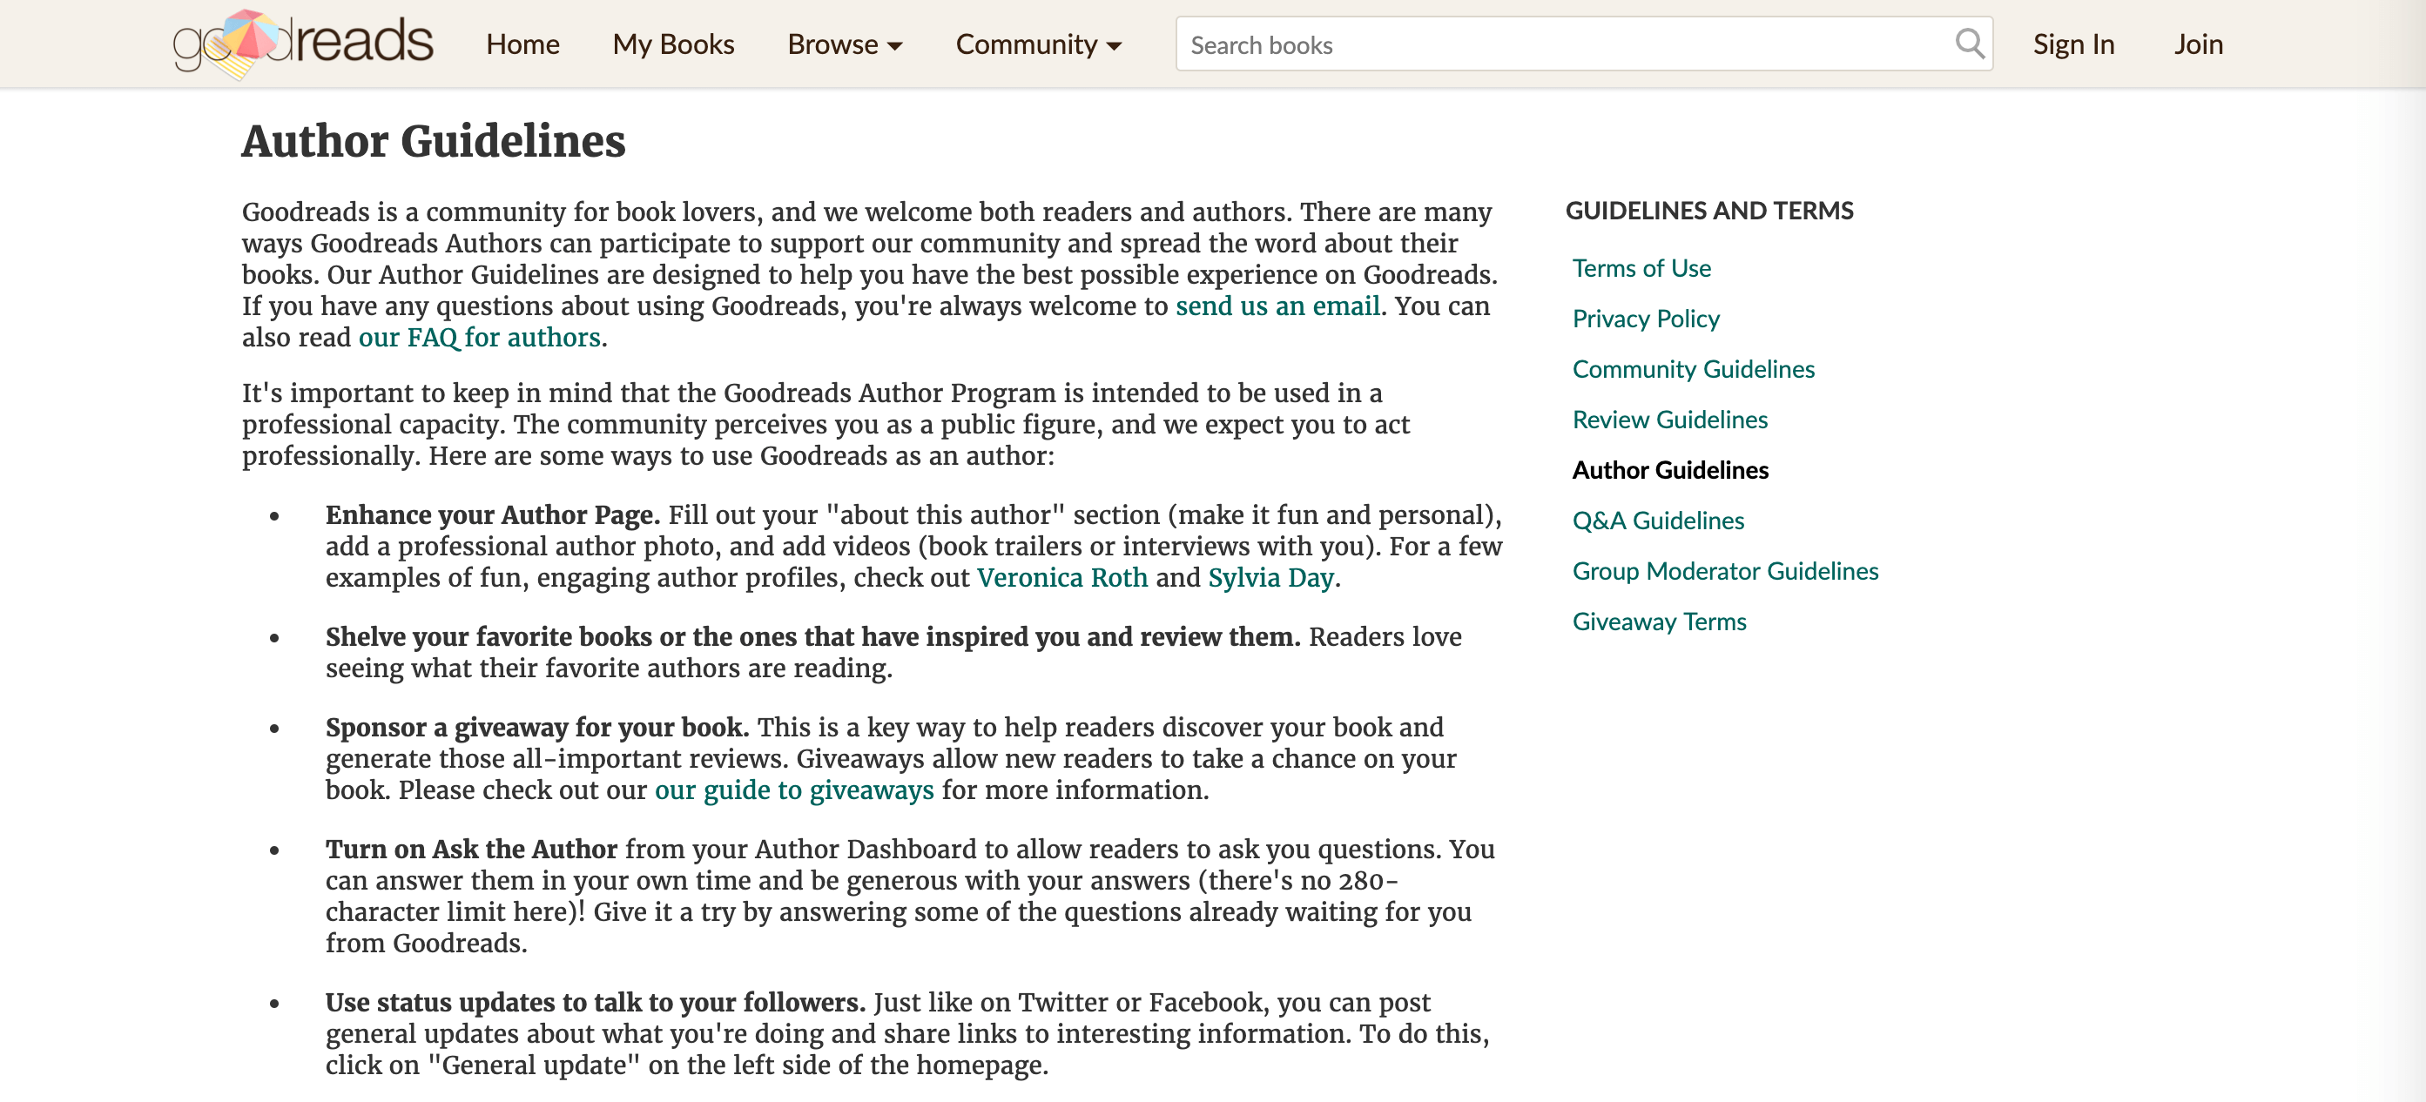Click the Sign In link
Viewport: 2426px width, 1102px height.
[x=2072, y=44]
